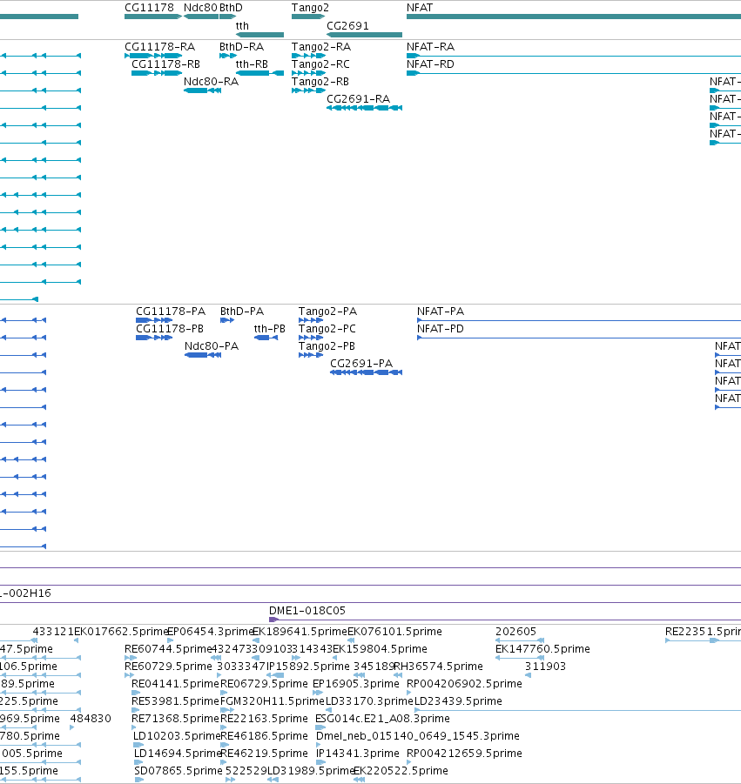The image size is (741, 784).
Task: Click the RP004206902.5prime EST
Action: [x=408, y=693]
